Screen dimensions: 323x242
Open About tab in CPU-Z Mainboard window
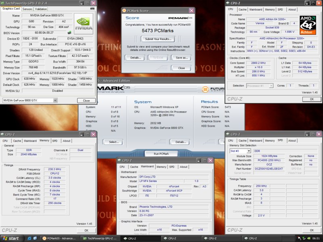[183, 167]
